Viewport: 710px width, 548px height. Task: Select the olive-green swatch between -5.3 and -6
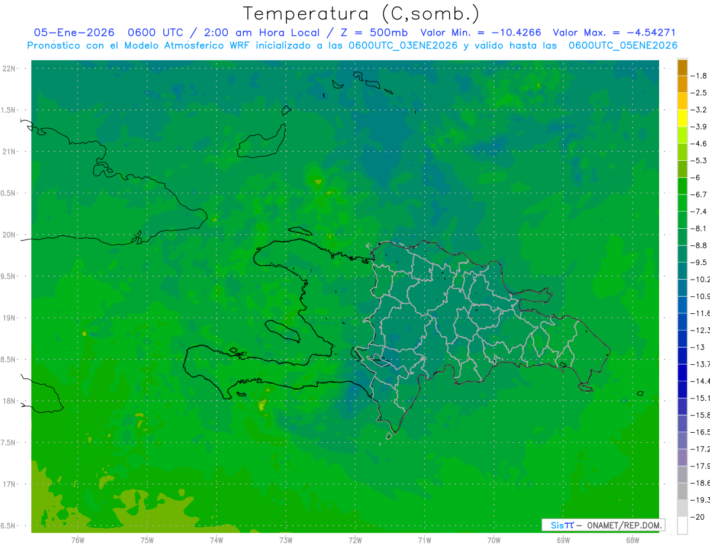click(x=682, y=169)
